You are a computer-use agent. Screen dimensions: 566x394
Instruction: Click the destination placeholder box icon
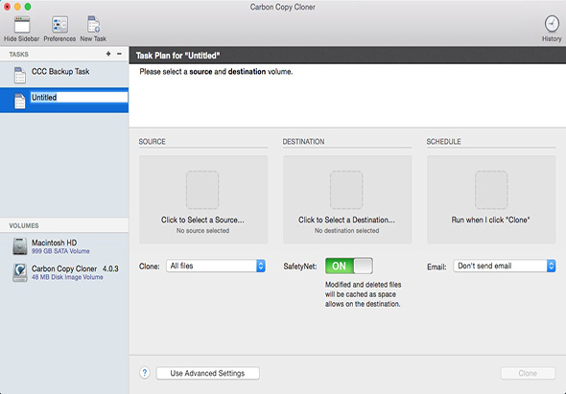tap(346, 190)
